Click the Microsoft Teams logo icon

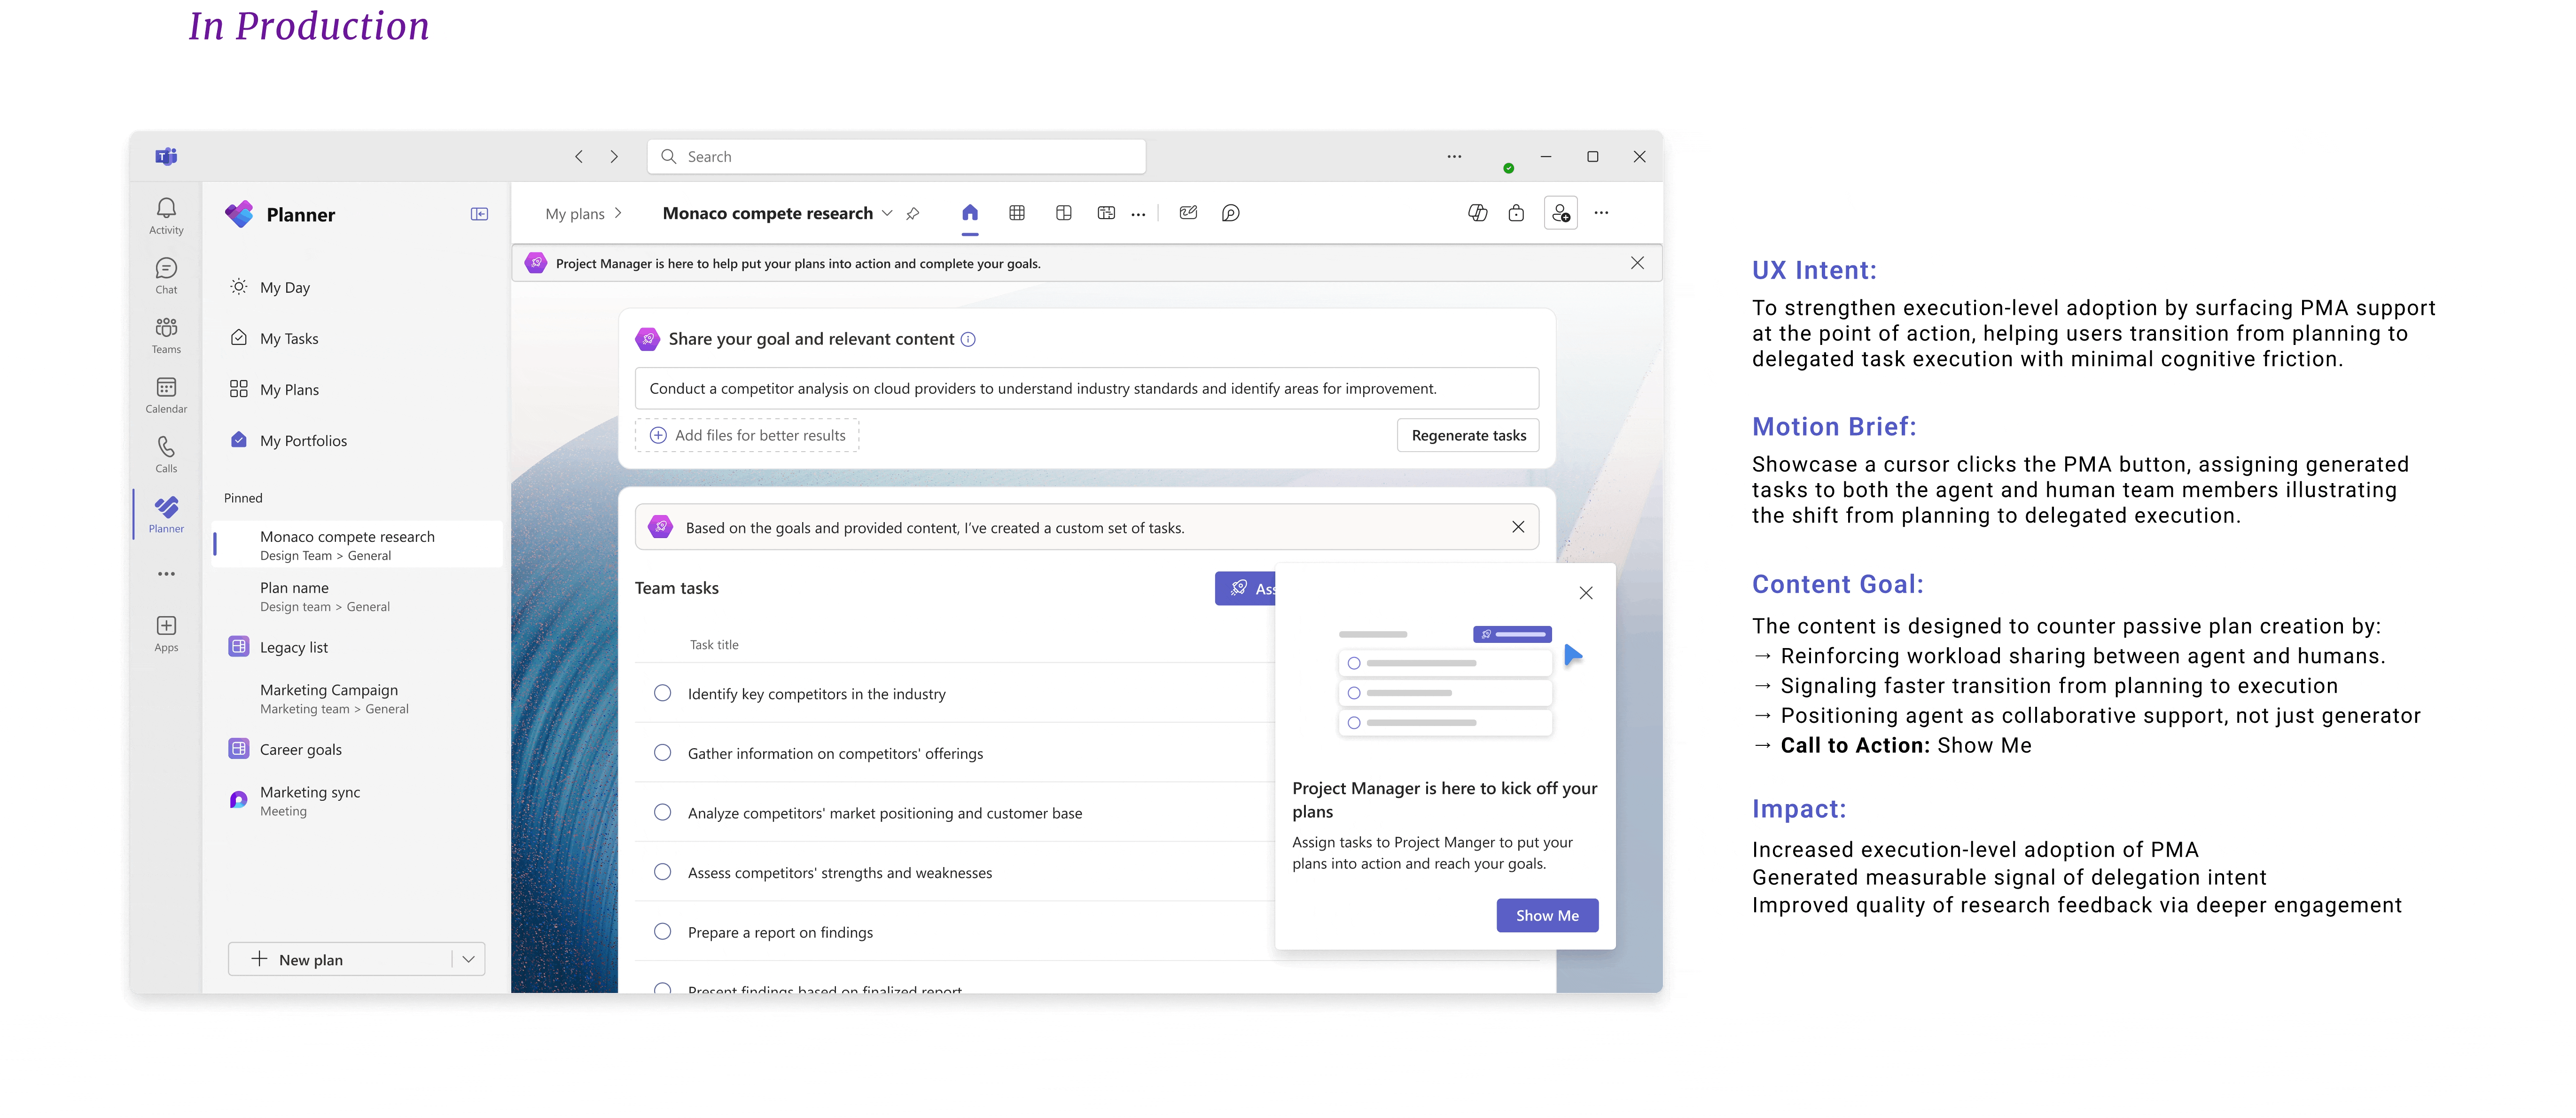(166, 156)
